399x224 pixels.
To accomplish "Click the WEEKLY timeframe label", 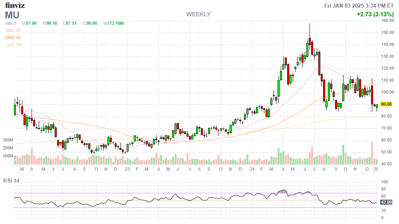I will tap(198, 14).
